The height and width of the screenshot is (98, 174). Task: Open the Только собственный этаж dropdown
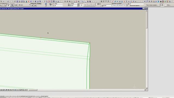[x=120, y=5]
